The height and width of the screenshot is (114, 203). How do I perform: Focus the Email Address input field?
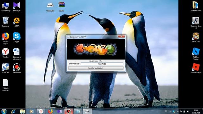pos(102,64)
